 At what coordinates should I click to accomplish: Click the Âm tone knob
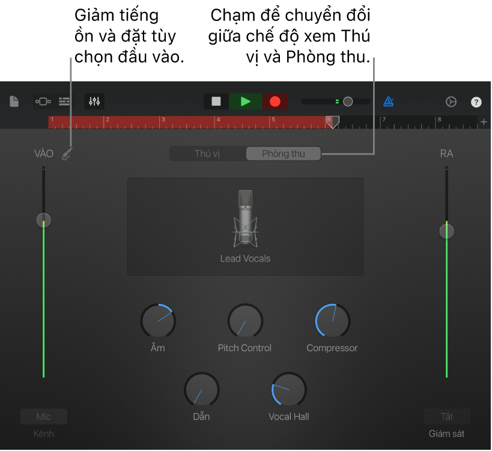coord(158,321)
